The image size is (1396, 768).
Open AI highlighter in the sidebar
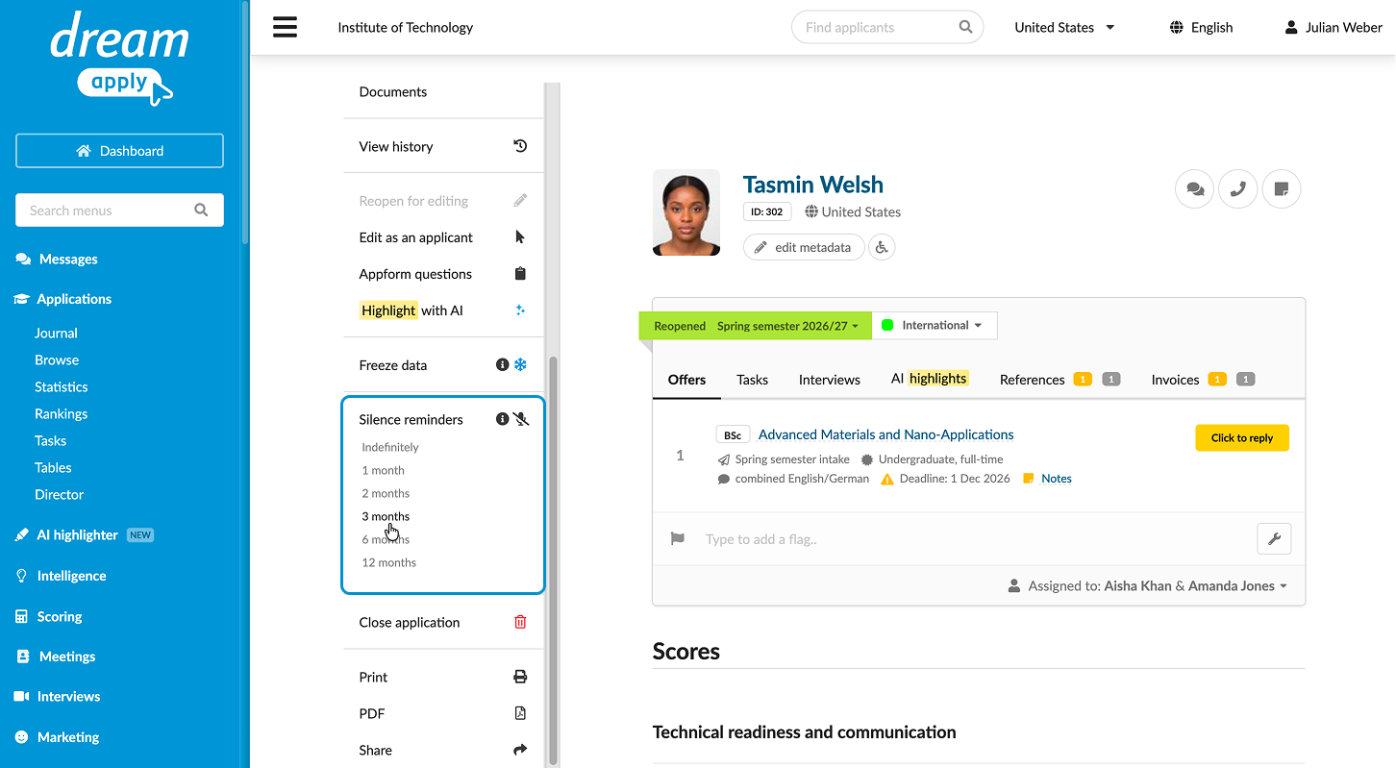(77, 534)
